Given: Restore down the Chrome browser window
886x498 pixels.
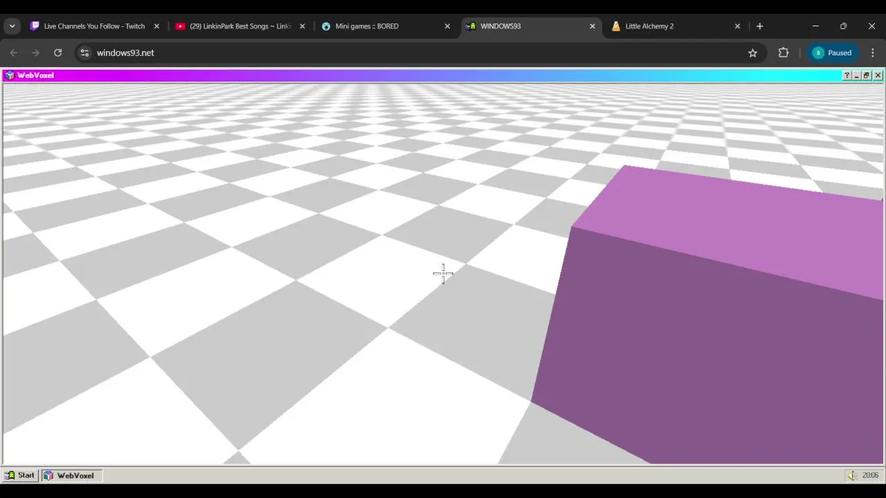Looking at the screenshot, I should click(843, 26).
